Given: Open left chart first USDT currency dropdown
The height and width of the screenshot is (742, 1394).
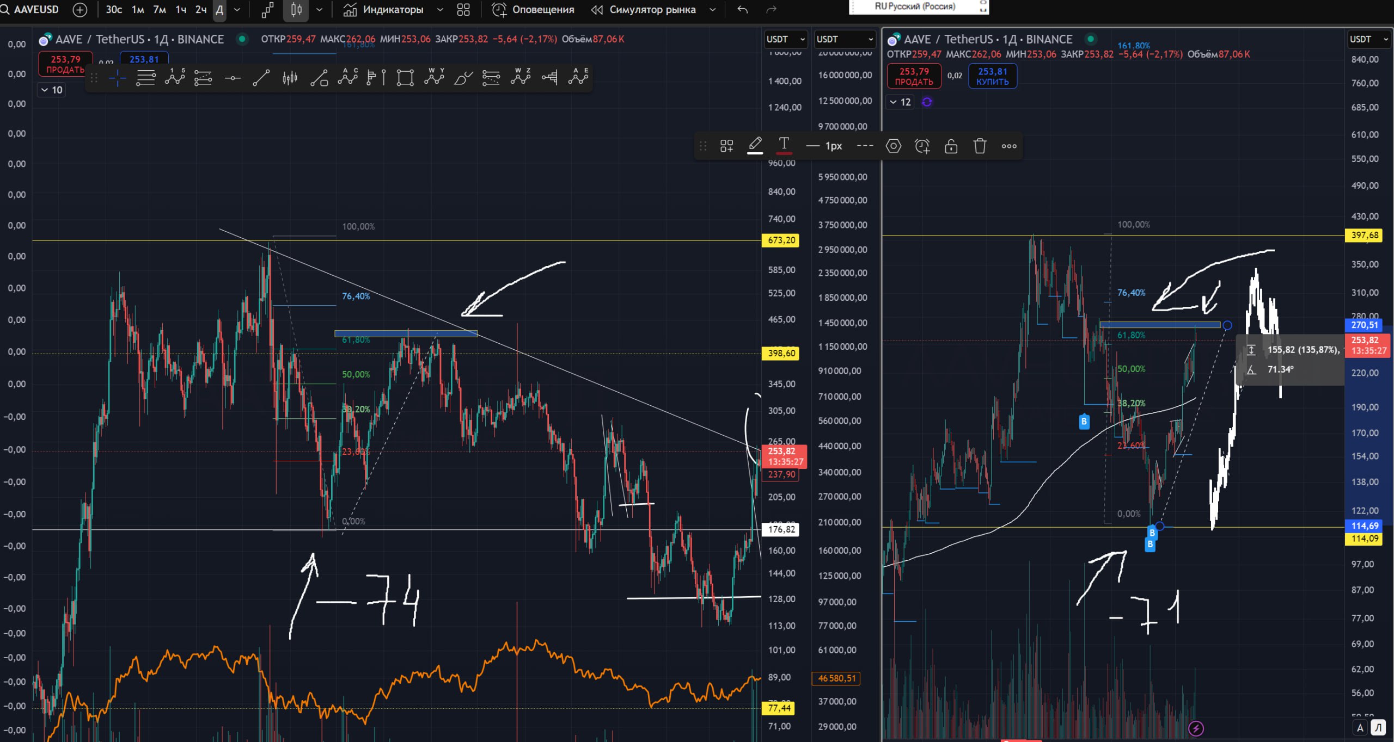Looking at the screenshot, I should coord(785,39).
